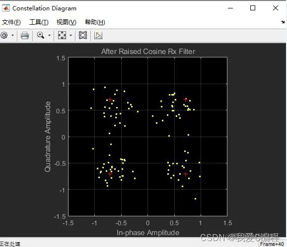Open the 文件(F) menu
Viewport: 287px width, 247px height.
coord(11,22)
